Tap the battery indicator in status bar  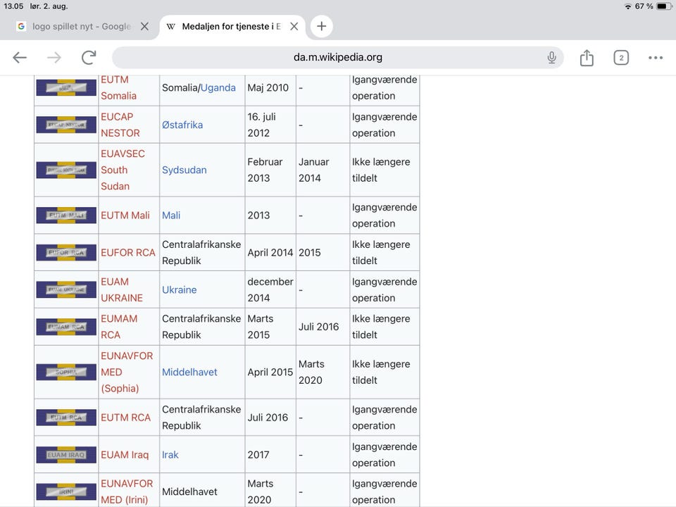pos(663,6)
